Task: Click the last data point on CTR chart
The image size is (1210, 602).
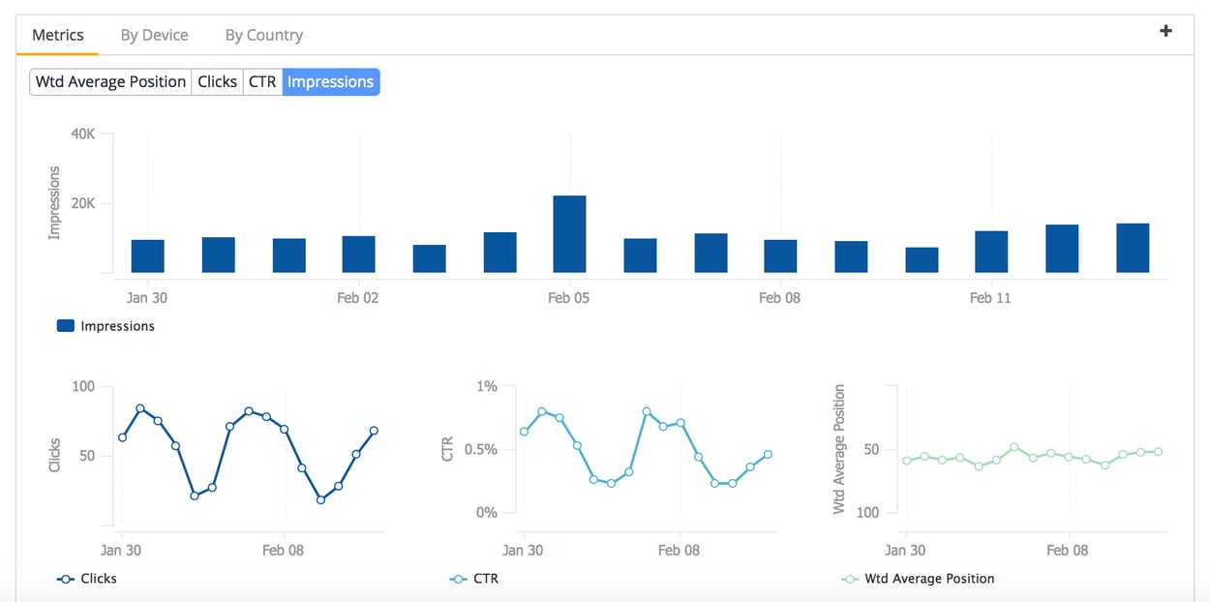Action: 768,454
